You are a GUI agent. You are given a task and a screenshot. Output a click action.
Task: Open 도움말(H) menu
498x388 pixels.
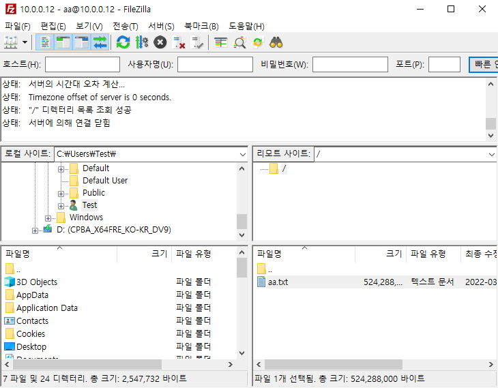coord(246,26)
